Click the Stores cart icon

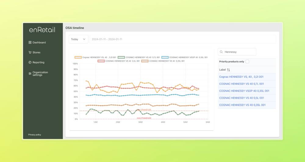[30, 52]
